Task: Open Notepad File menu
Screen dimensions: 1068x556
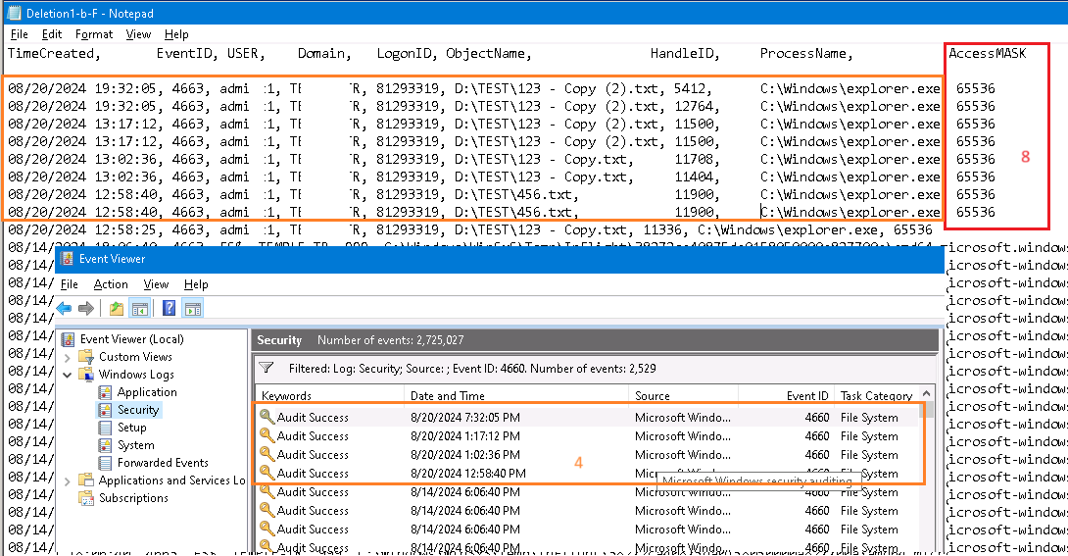Action: tap(19, 34)
